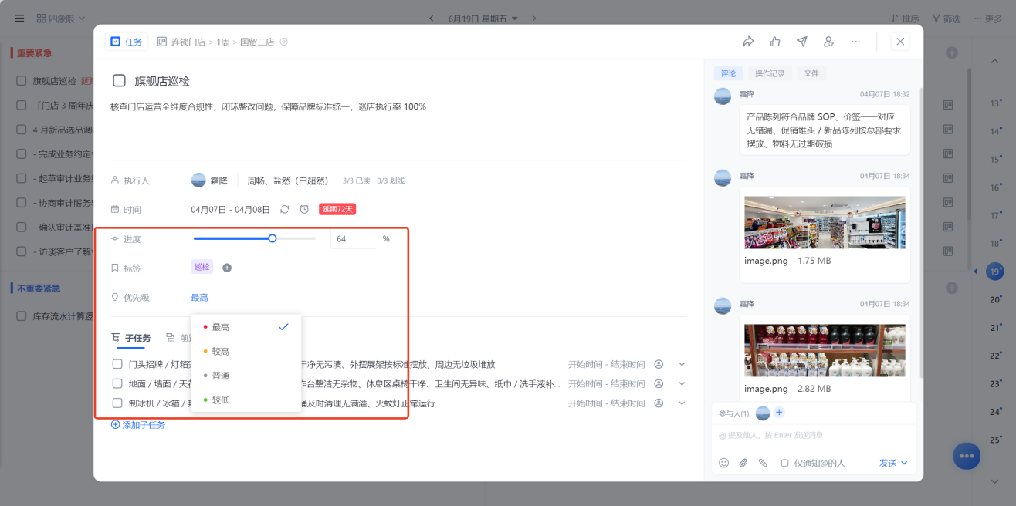Click the paperclip attachment icon
1016x506 pixels.
pyautogui.click(x=743, y=463)
